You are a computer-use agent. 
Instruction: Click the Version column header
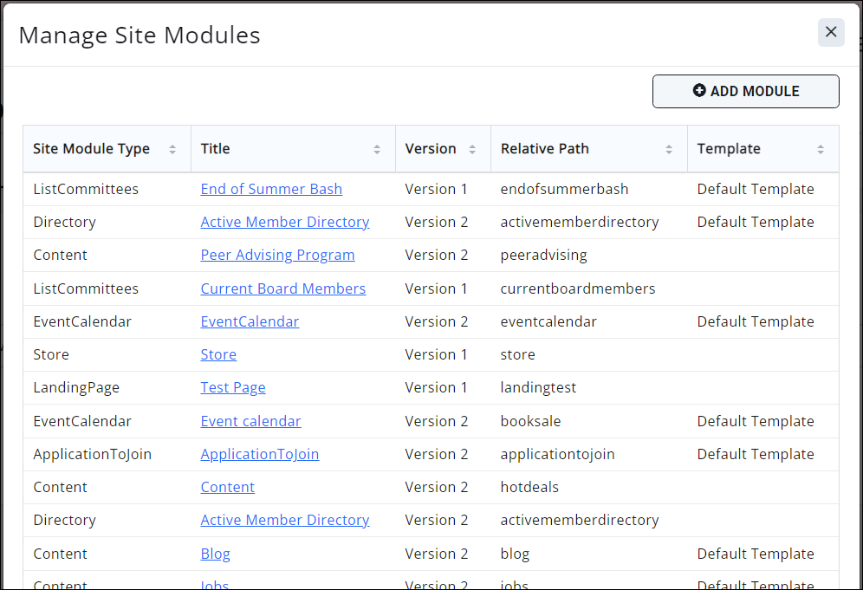(431, 149)
